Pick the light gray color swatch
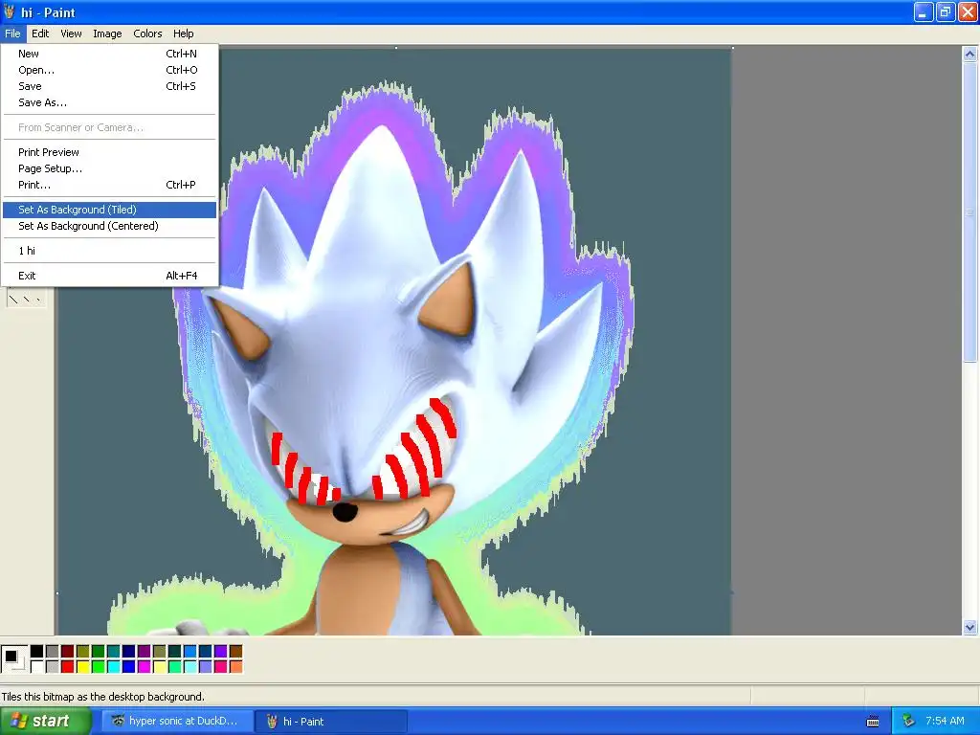 coord(53,667)
